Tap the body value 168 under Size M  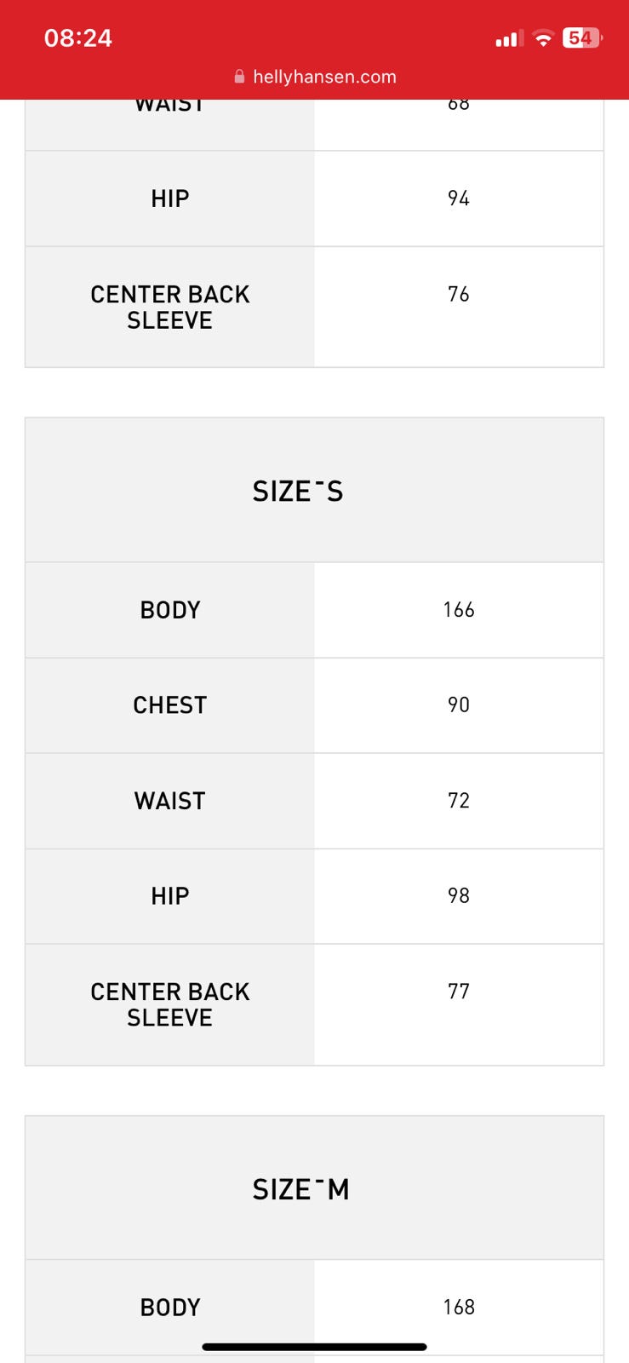tap(459, 1307)
